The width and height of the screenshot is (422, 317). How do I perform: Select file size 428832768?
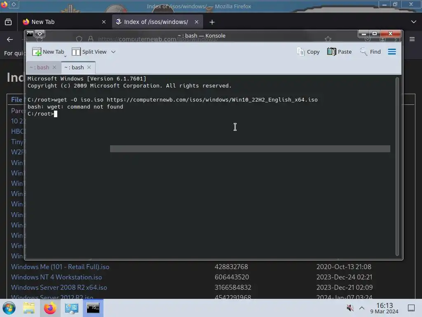[231, 267]
